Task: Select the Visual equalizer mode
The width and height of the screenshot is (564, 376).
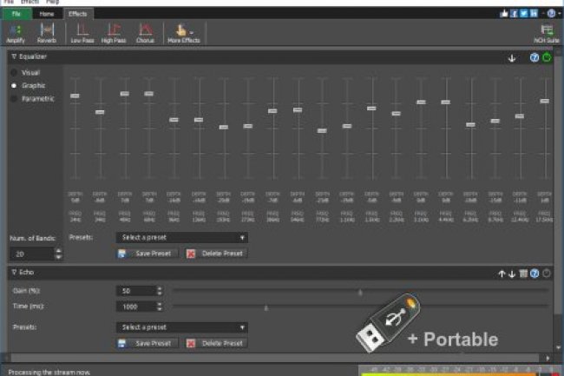Action: pyautogui.click(x=14, y=73)
